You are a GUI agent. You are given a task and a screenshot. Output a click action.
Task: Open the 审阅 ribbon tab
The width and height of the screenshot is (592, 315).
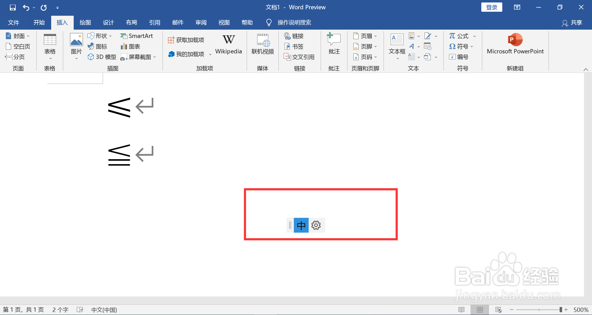[x=201, y=22]
